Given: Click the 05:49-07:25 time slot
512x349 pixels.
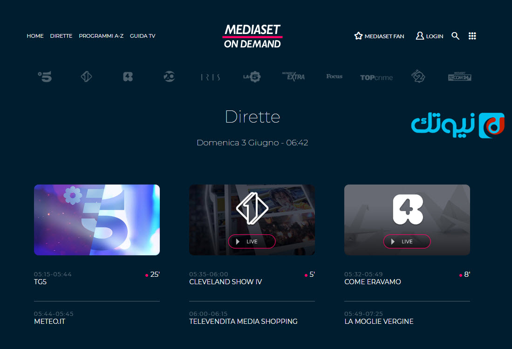Looking at the screenshot, I should tap(363, 314).
